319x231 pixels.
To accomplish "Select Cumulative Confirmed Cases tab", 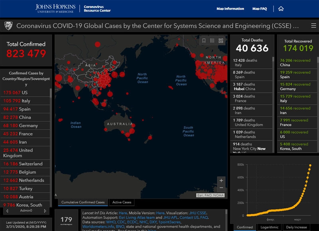I will point(83,202).
